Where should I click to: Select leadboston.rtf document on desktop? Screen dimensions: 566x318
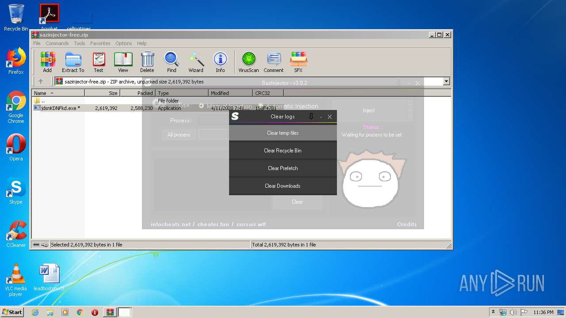pos(49,278)
